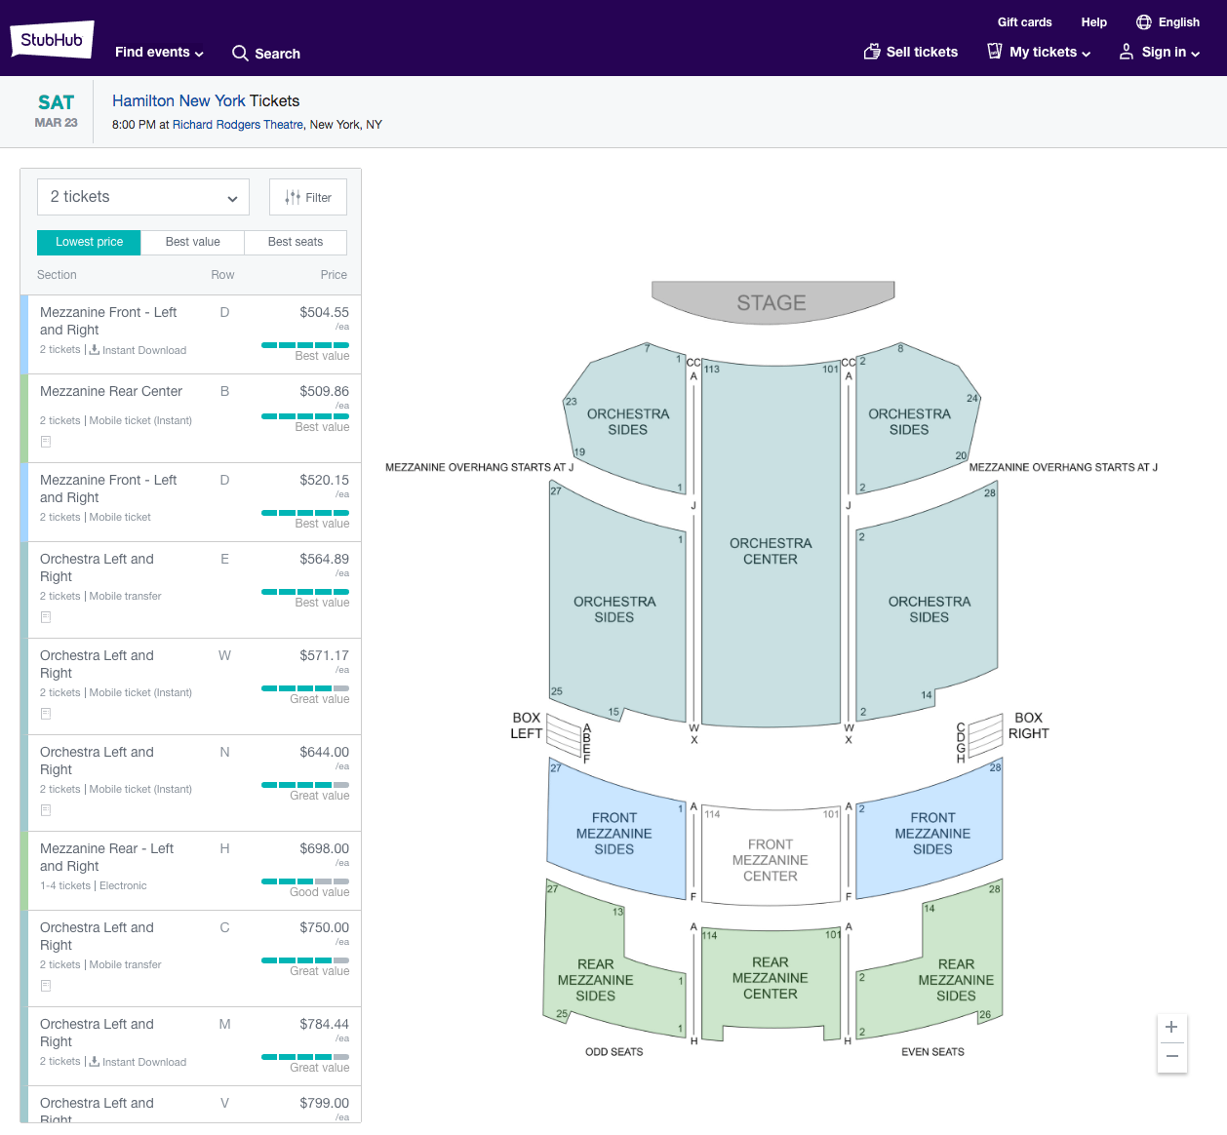Open the Hamilton New York link

[x=178, y=101]
